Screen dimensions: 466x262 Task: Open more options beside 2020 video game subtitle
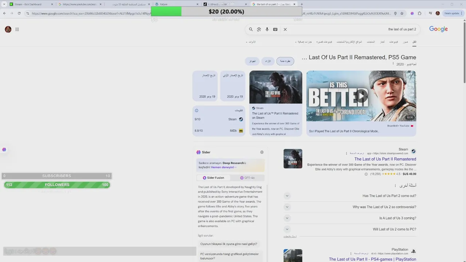[x=393, y=64]
